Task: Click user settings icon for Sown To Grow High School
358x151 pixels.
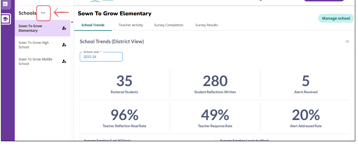Action: point(64,45)
